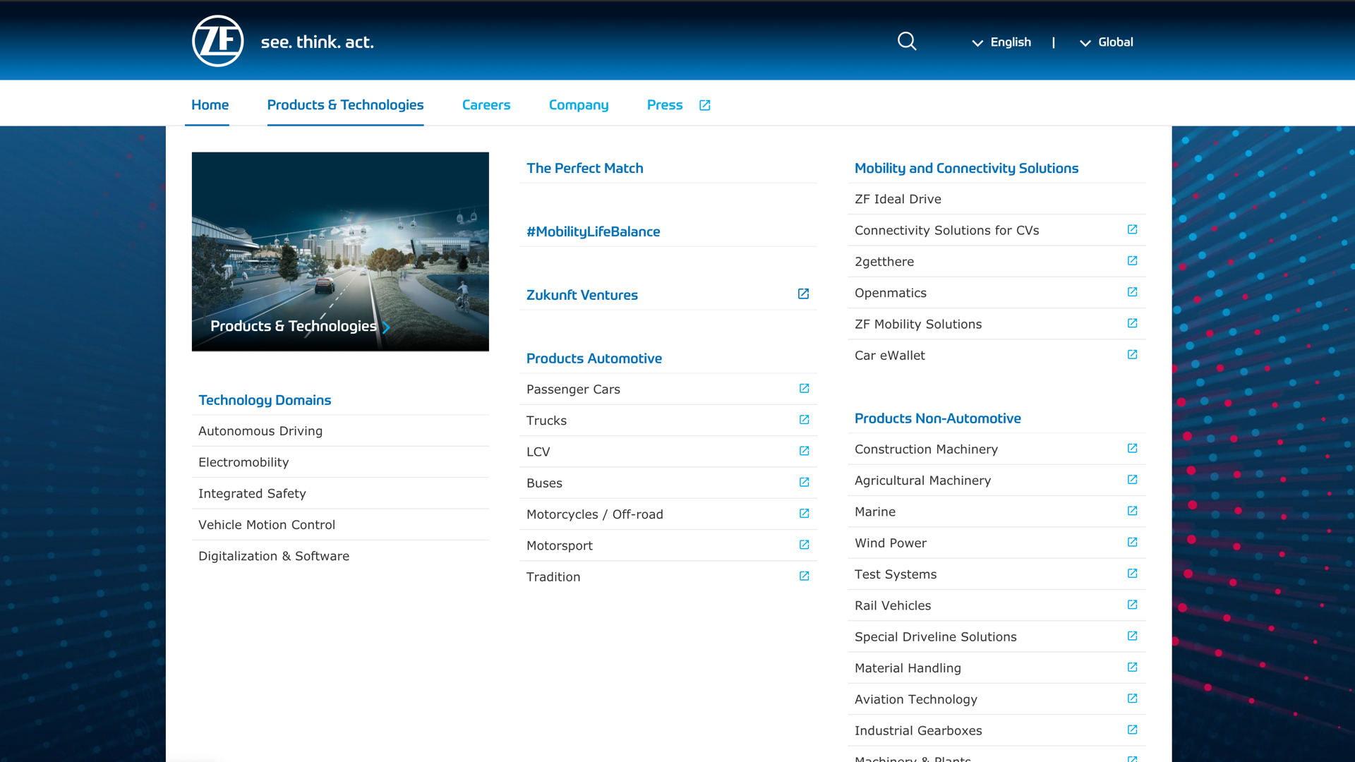This screenshot has height=762, width=1355.
Task: Click external link icon for 2getthere
Action: point(1132,261)
